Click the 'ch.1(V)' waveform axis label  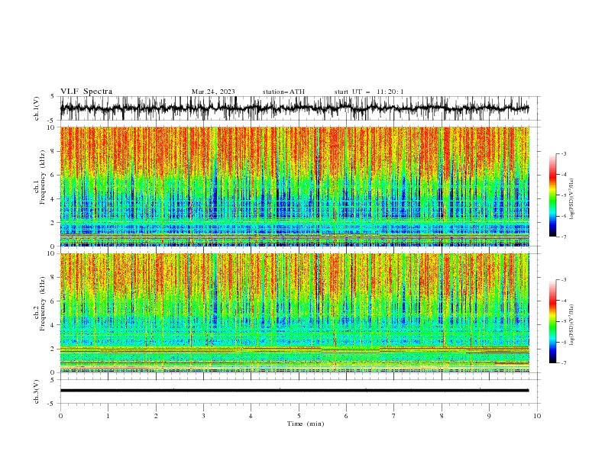click(37, 108)
